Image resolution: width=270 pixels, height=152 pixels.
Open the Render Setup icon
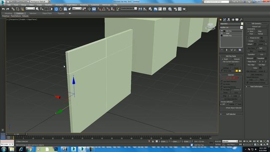(x=175, y=9)
